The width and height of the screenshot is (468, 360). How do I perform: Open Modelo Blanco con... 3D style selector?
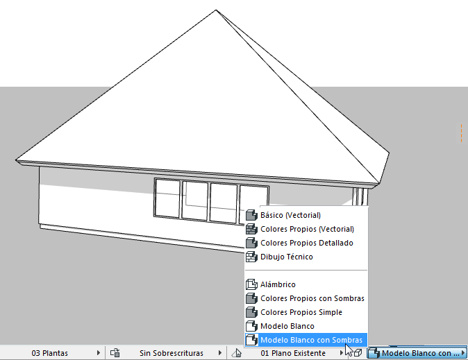[x=417, y=353]
